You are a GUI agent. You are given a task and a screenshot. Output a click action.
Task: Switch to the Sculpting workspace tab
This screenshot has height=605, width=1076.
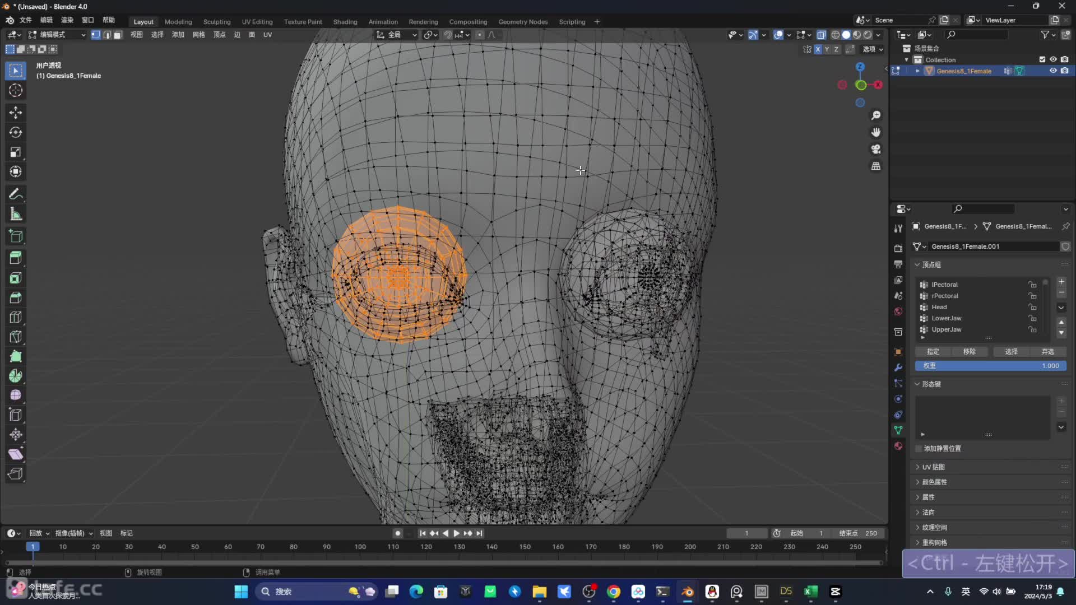point(217,22)
